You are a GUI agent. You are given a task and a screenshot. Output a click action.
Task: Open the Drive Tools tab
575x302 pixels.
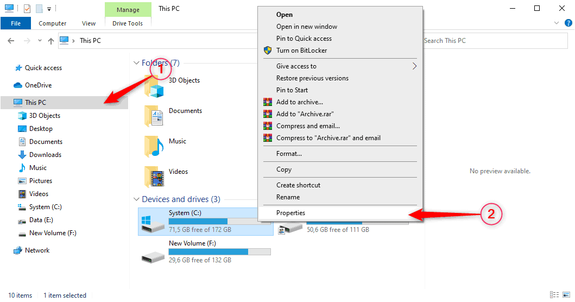(128, 23)
